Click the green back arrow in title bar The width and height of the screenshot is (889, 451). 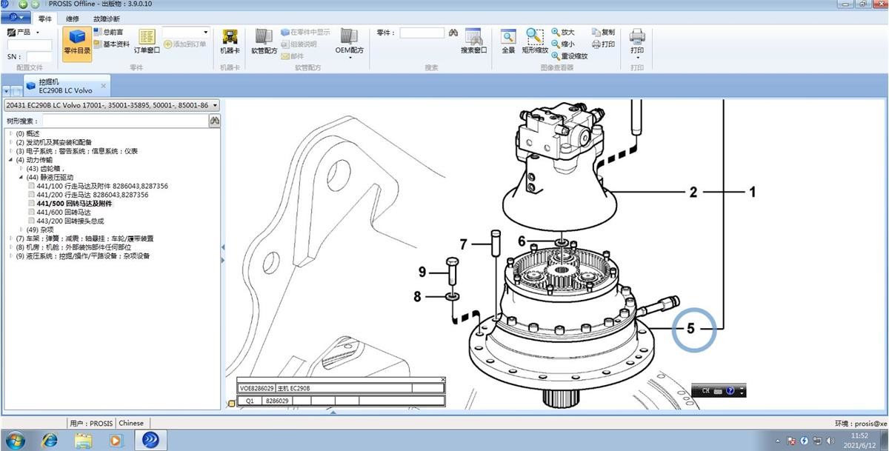point(23,4)
